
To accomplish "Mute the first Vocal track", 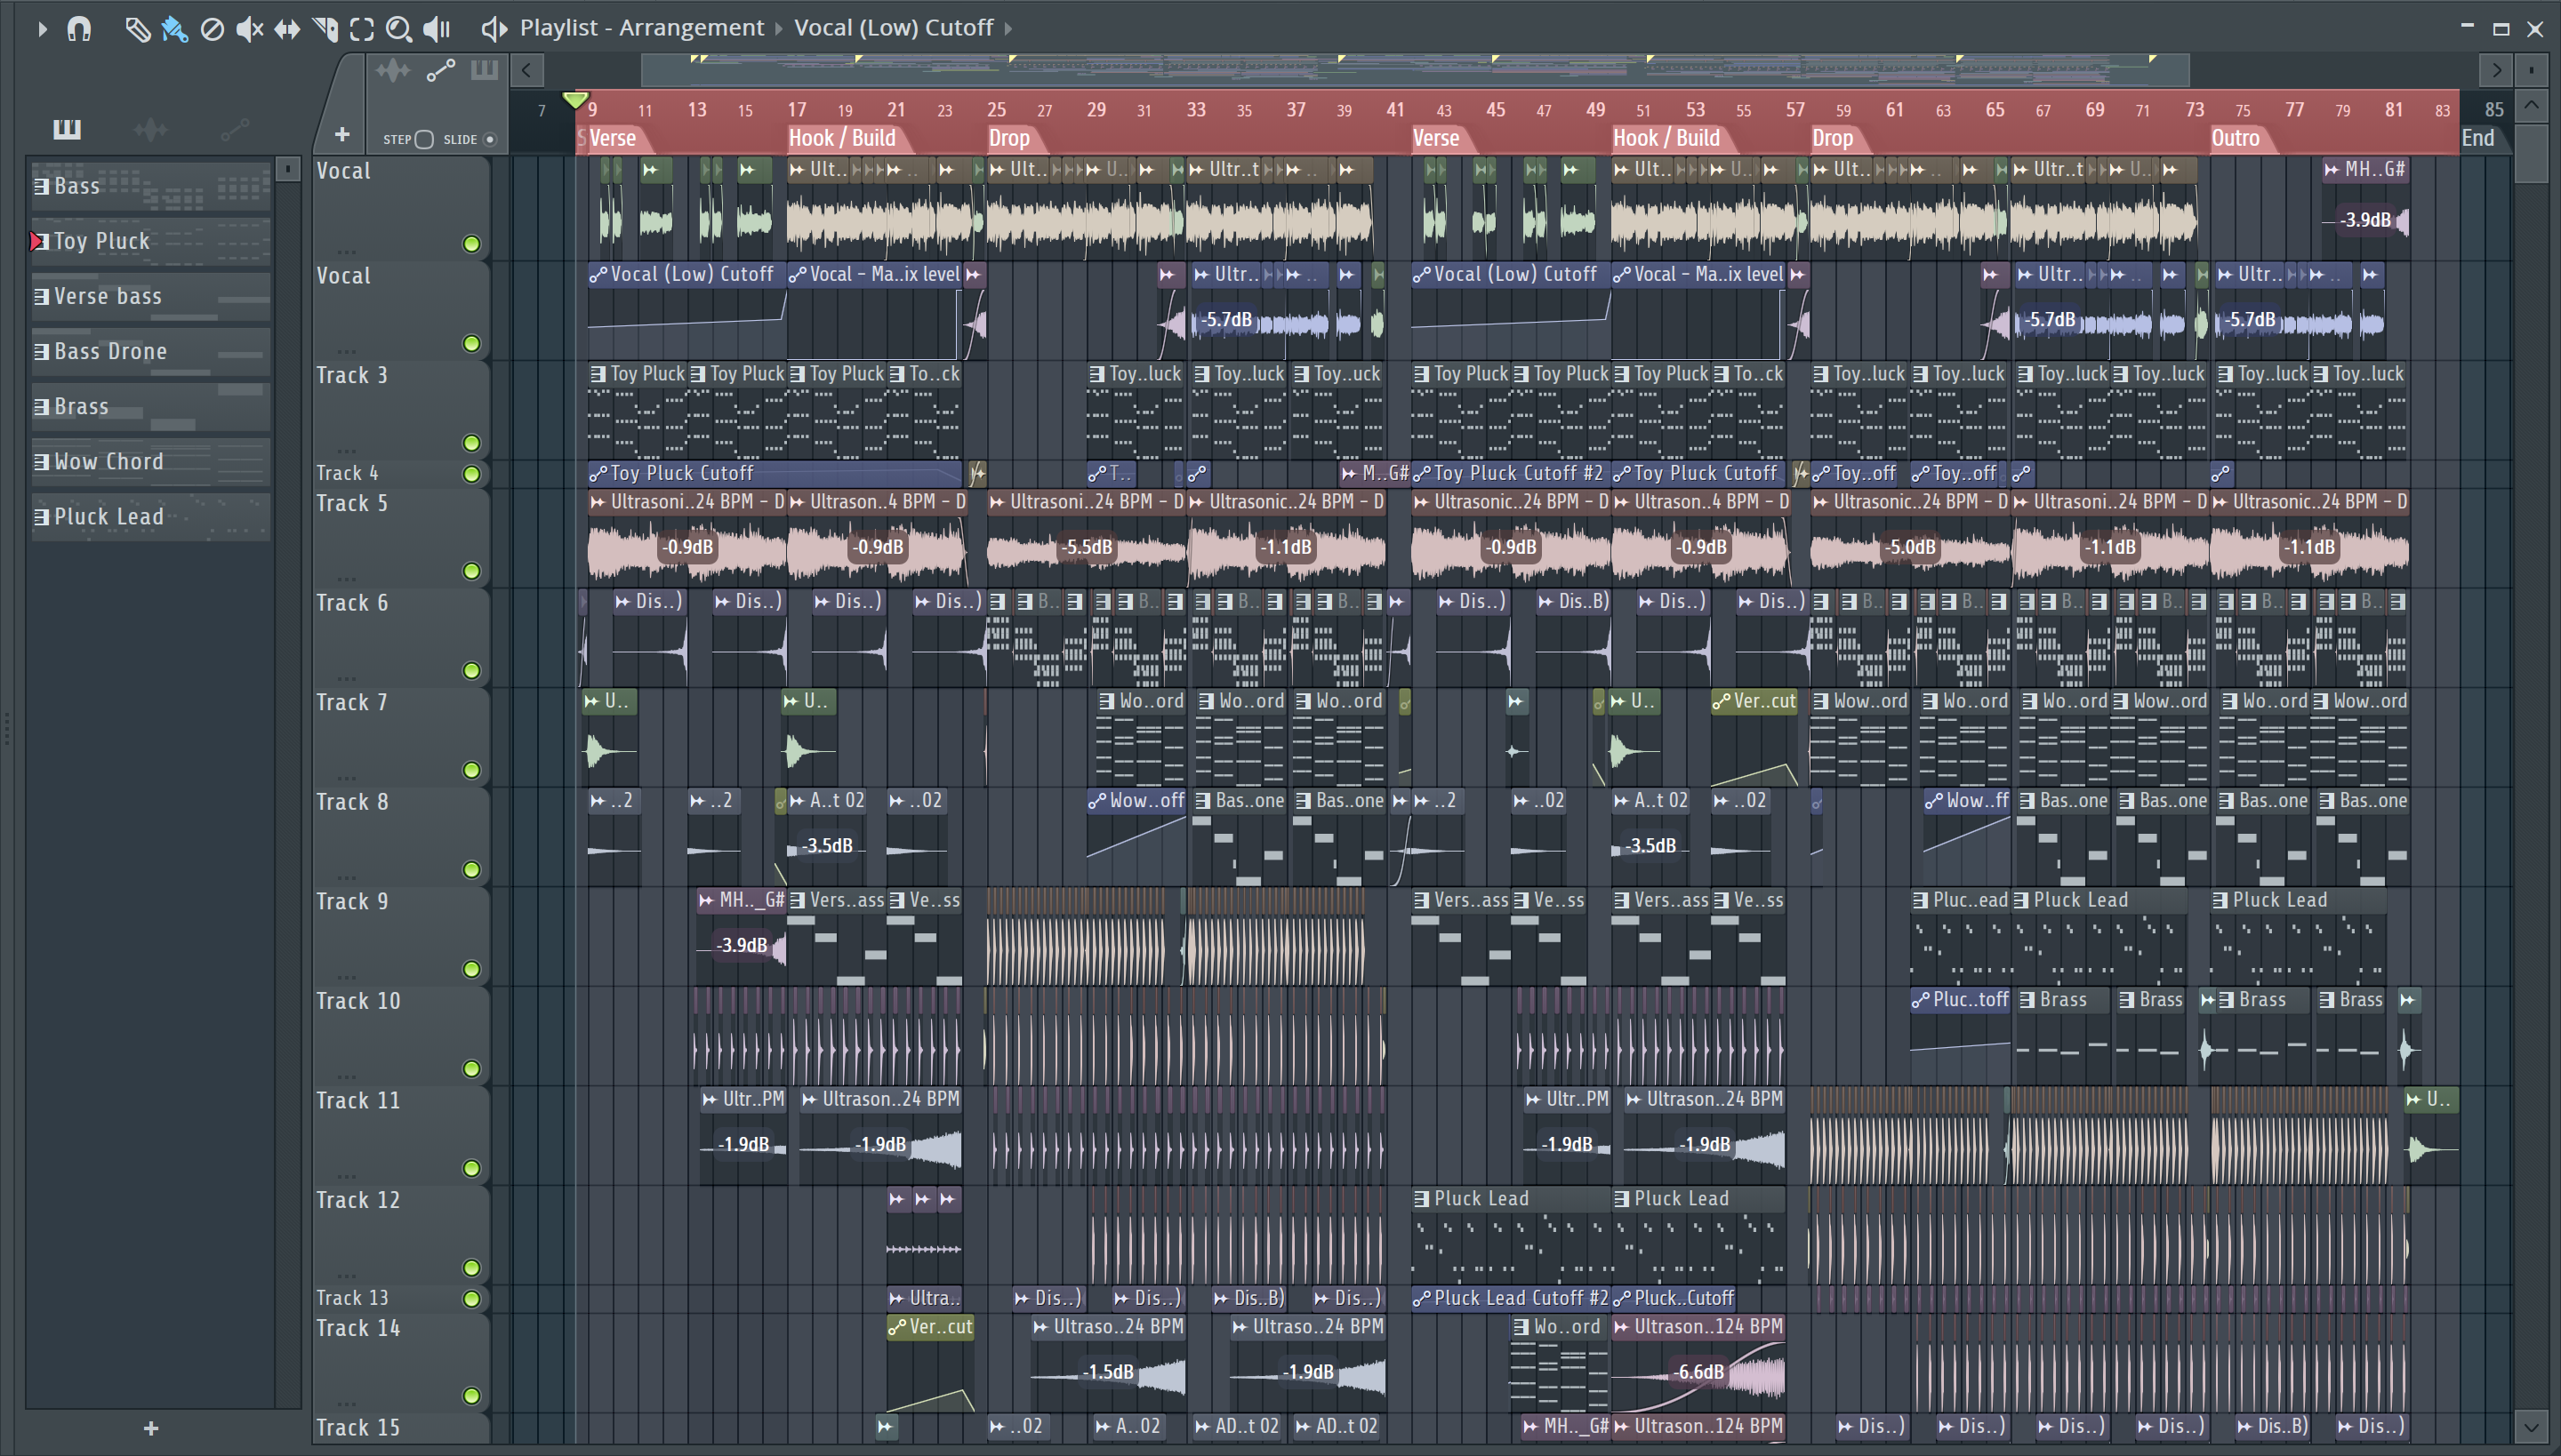I will click(471, 244).
